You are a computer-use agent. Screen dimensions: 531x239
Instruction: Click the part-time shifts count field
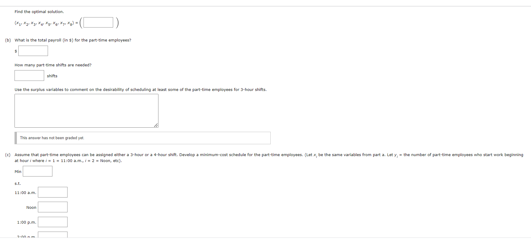tap(29, 76)
